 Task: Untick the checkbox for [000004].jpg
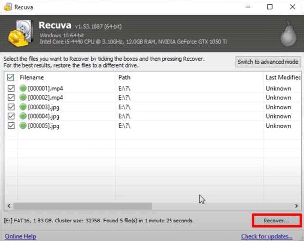click(x=11, y=116)
